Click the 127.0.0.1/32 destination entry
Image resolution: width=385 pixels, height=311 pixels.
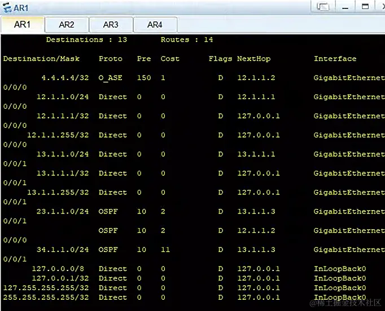point(60,278)
